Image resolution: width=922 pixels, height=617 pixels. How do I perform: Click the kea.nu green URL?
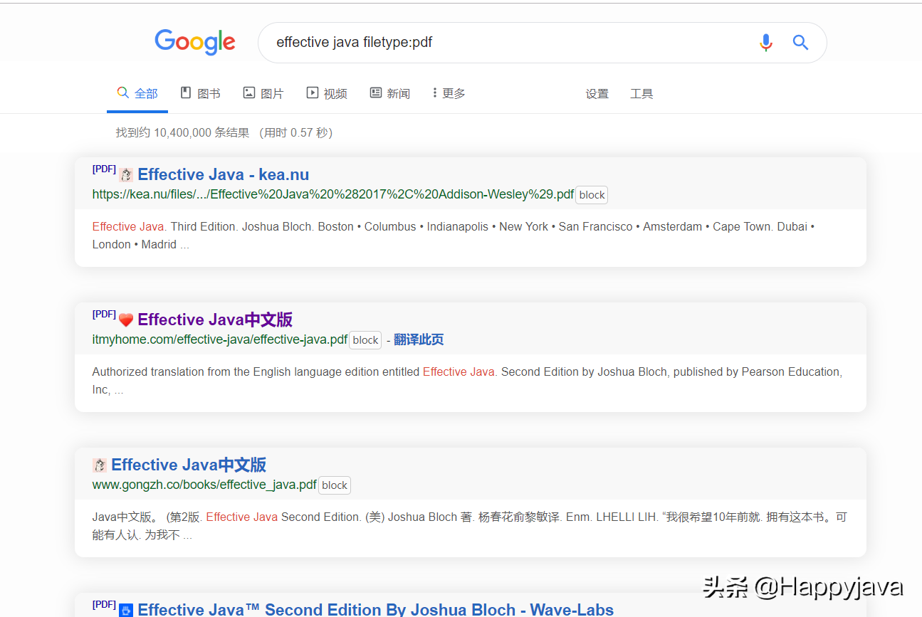333,194
